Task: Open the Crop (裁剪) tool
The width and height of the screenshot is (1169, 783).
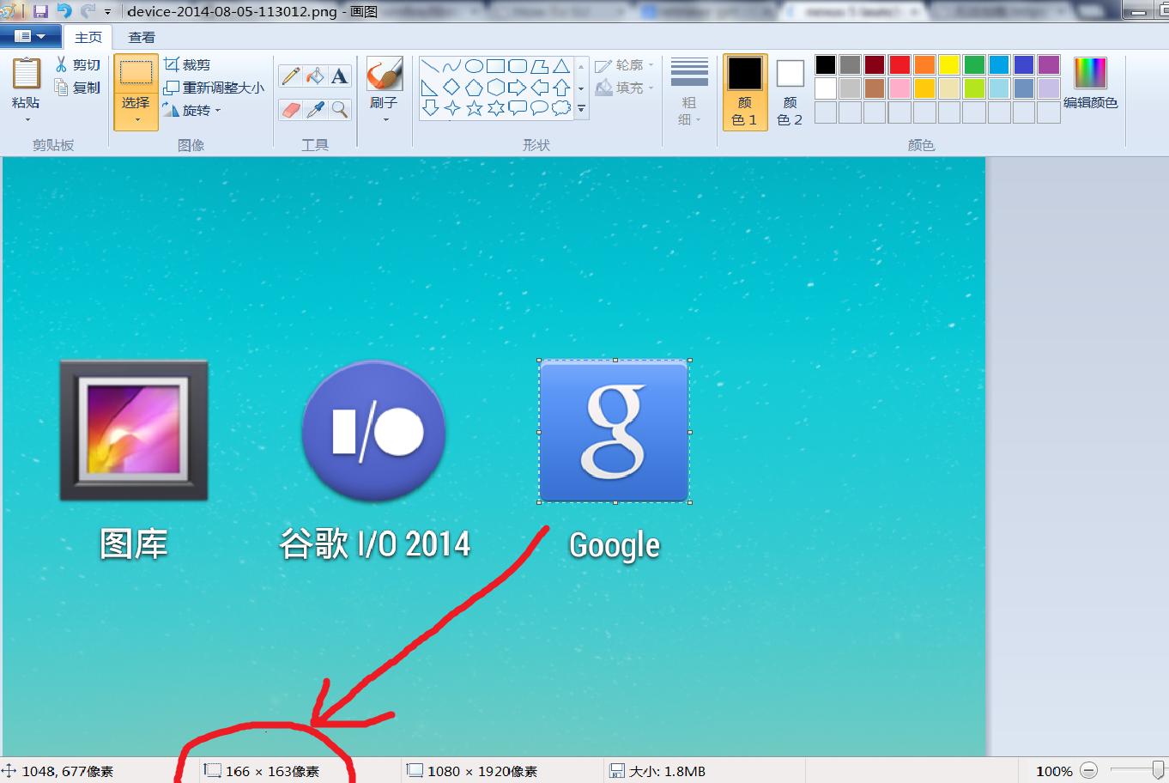Action: point(190,65)
